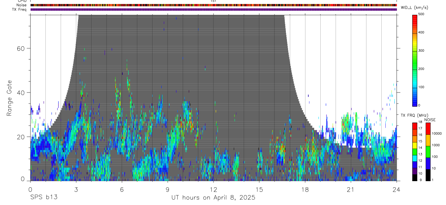446x205 pixels.
Task: Click the 'SPS b13' label
Action: [x=44, y=197]
